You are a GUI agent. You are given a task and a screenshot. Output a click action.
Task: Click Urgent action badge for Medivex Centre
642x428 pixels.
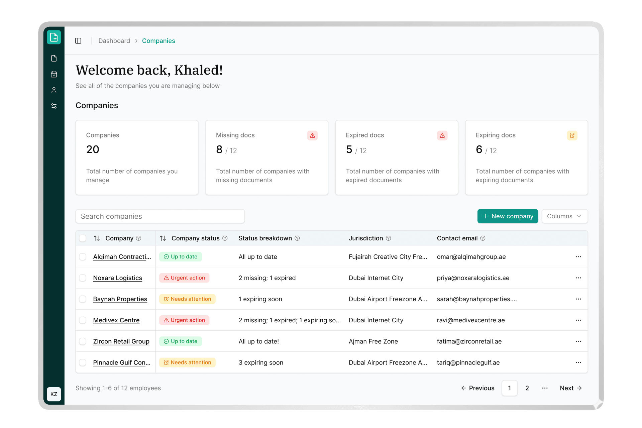tap(184, 320)
